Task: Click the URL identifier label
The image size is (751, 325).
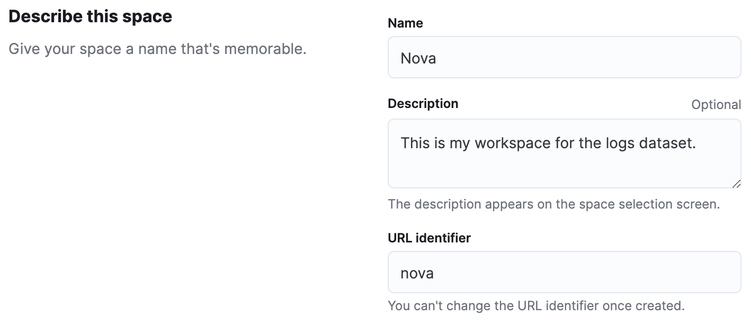Action: (429, 238)
